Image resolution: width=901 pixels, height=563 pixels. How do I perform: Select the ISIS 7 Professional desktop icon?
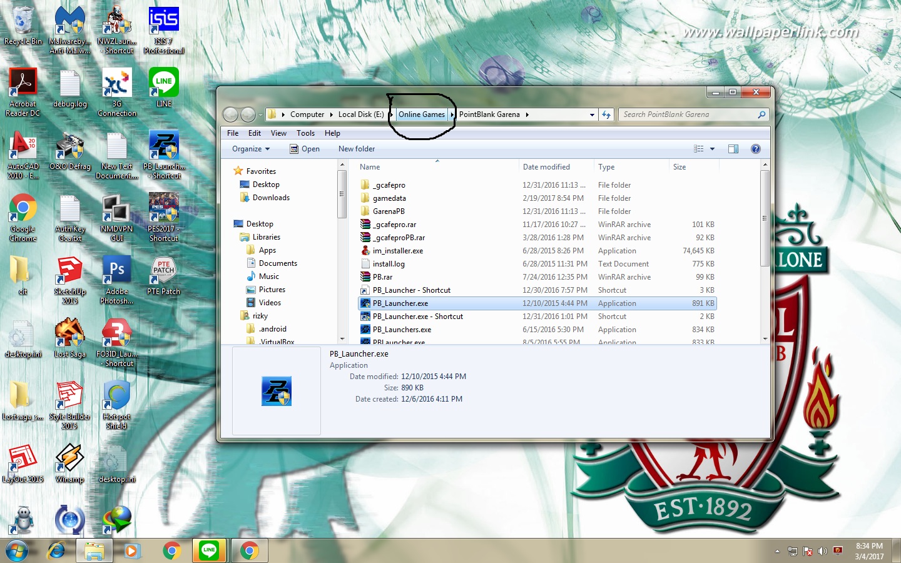tap(164, 29)
